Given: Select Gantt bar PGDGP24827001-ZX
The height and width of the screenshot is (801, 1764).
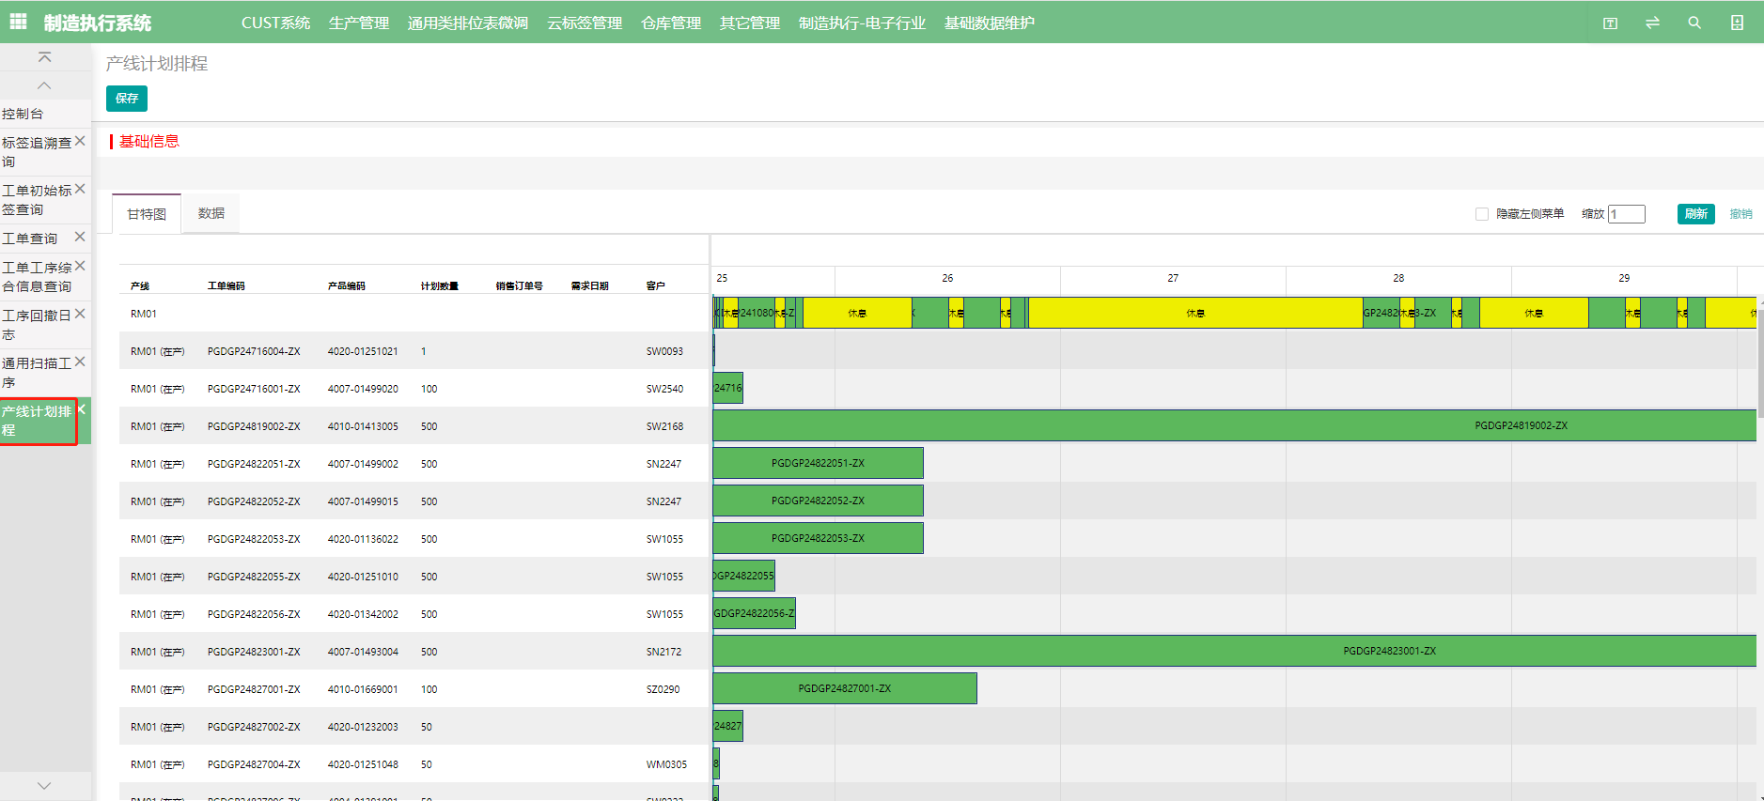Looking at the screenshot, I should 845,688.
